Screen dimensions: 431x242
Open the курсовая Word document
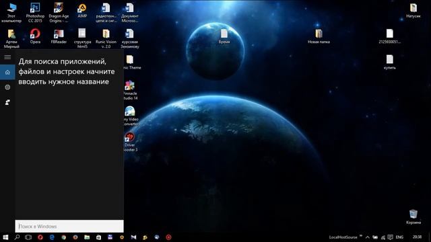coord(130,38)
